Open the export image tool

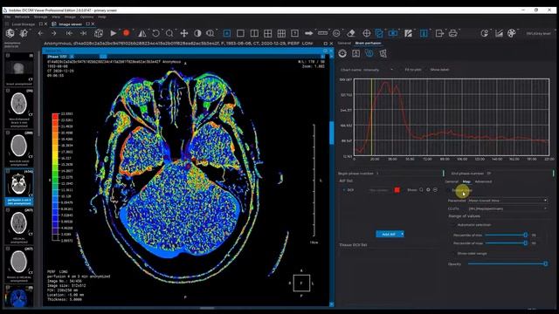pos(439,33)
